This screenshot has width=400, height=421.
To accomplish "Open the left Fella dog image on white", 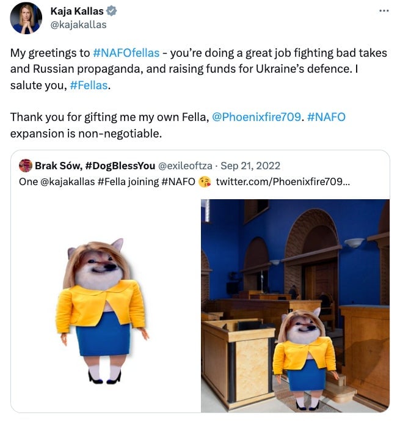I will point(105,306).
